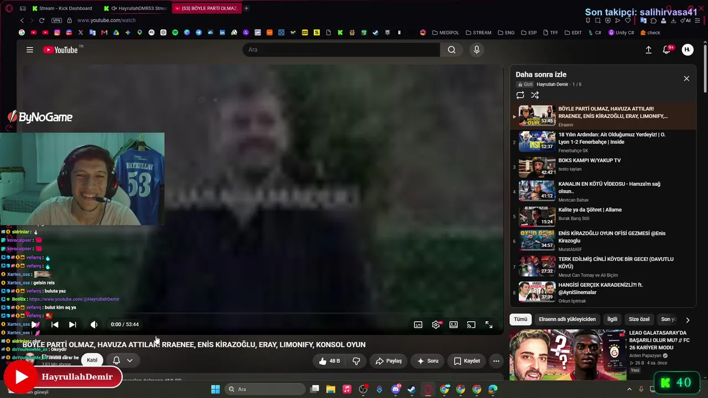Open the MEDİPOL bookmarks folder

[x=446, y=33]
